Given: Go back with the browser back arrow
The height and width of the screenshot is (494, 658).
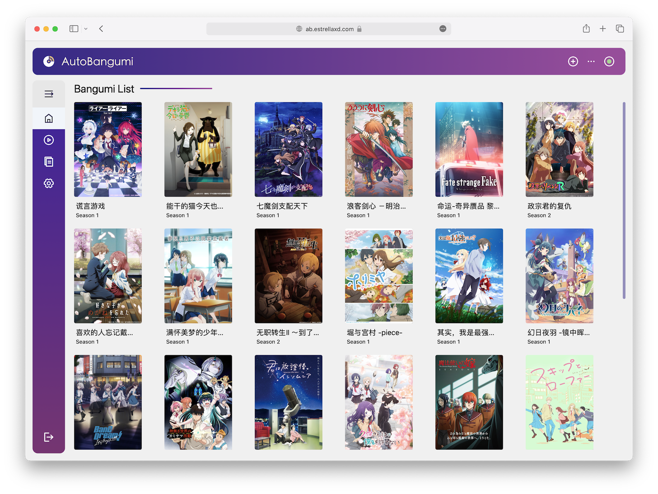Looking at the screenshot, I should point(101,28).
